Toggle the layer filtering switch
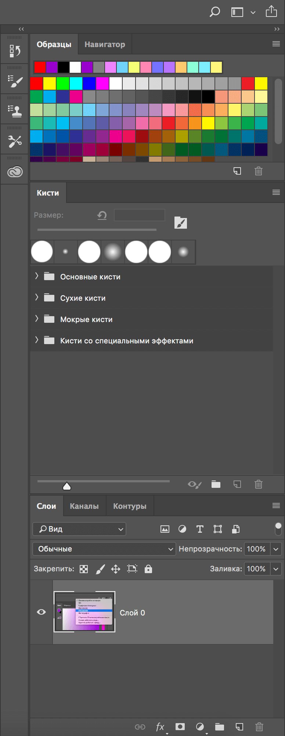 pos(278,529)
